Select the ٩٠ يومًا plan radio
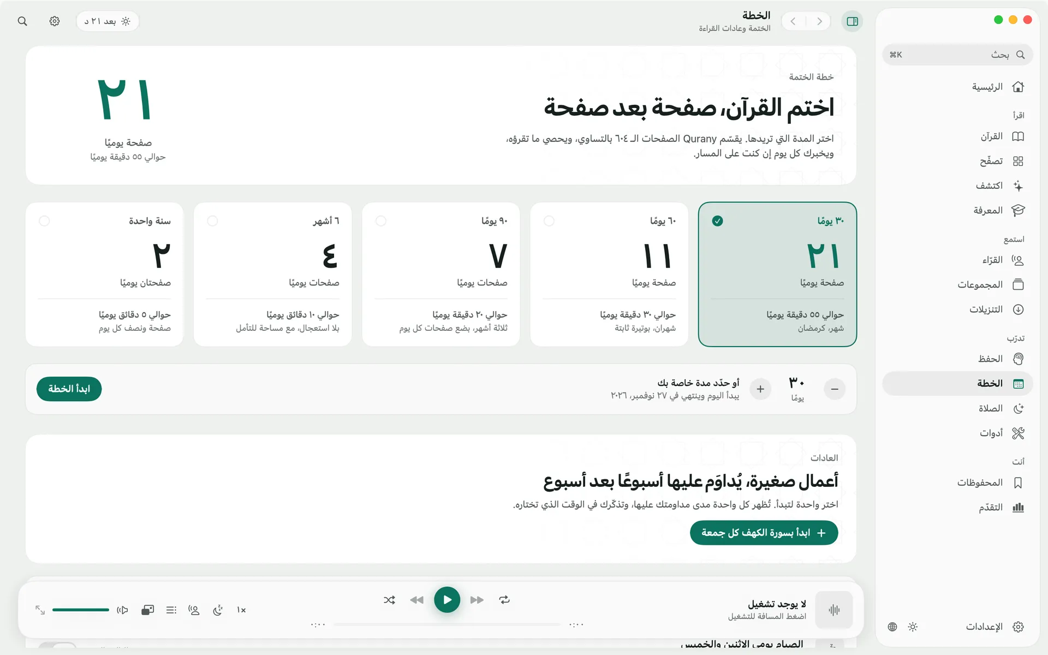This screenshot has width=1048, height=655. click(381, 221)
